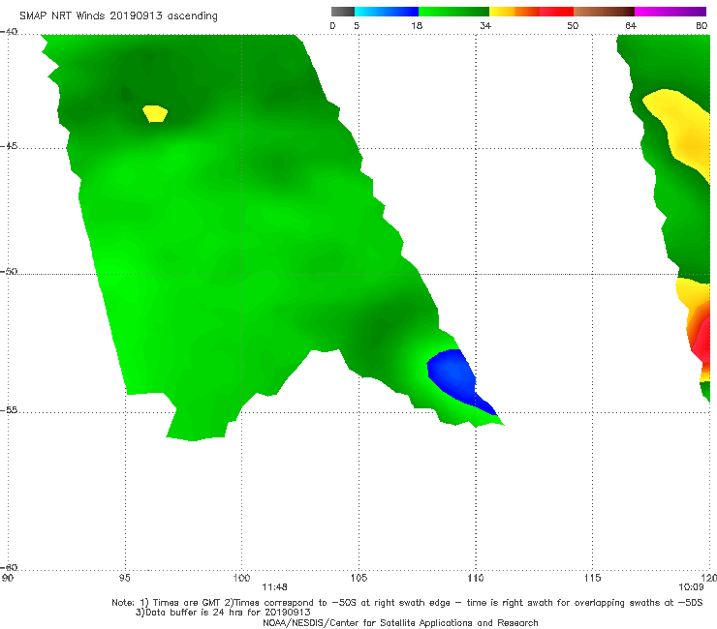The height and width of the screenshot is (629, 717).
Task: Click the longitude axis label '110'
Action: pos(476,578)
